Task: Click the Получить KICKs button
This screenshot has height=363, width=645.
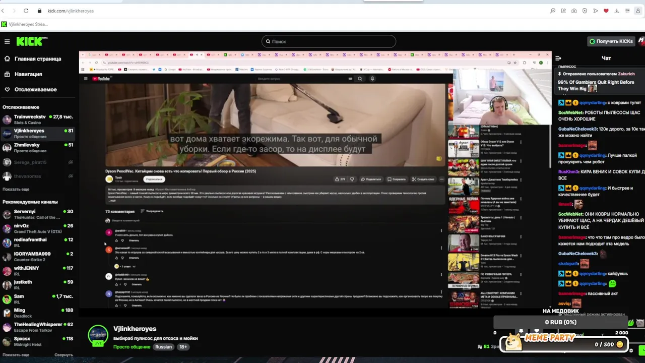Action: (x=611, y=41)
